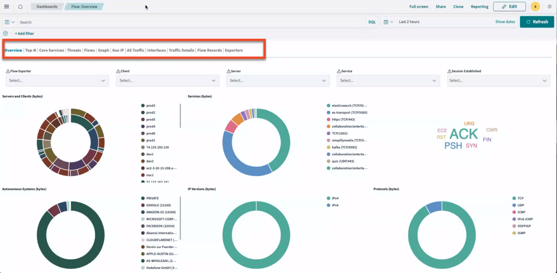Toggle the DQL query language switch
Screen dimensions: 557x273
click(x=372, y=22)
